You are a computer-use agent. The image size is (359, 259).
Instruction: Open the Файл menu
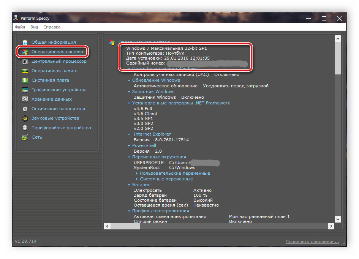coord(20,27)
